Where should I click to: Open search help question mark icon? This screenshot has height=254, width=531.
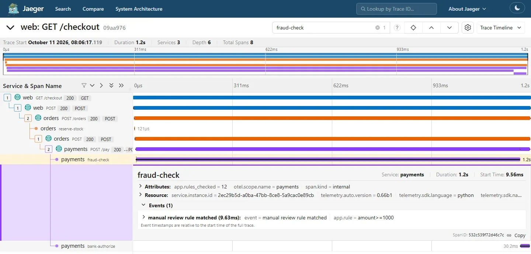click(x=397, y=28)
